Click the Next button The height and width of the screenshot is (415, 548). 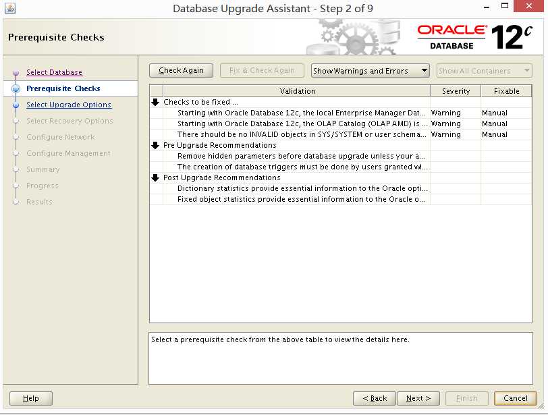(x=418, y=398)
